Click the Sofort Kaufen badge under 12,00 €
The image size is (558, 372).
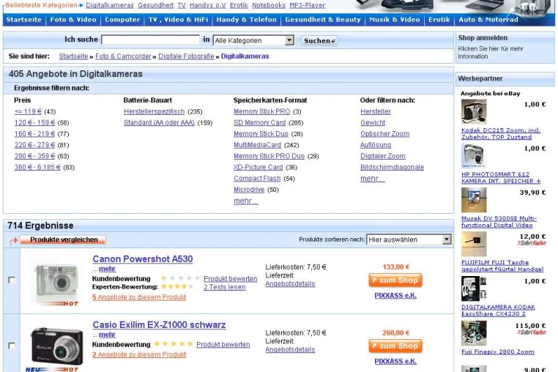point(532,243)
